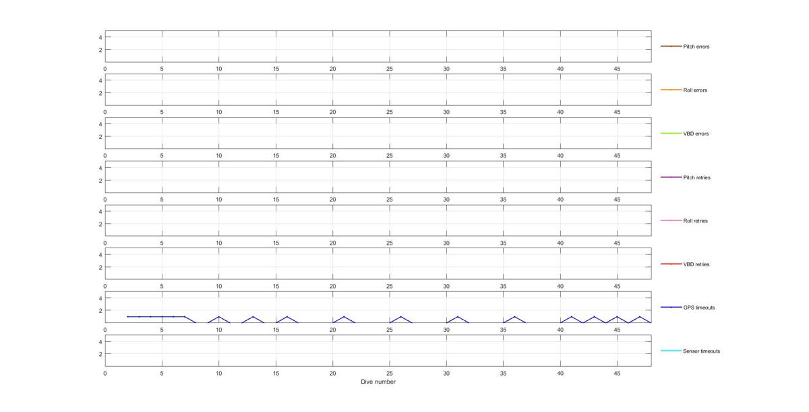This screenshot has width=809, height=412.
Task: Click the Dive number axis label
Action: [378, 382]
